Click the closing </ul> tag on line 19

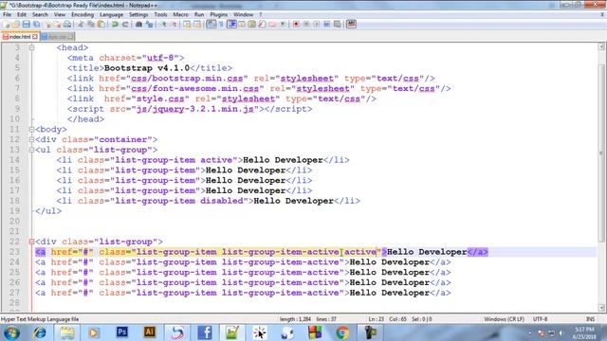48,211
